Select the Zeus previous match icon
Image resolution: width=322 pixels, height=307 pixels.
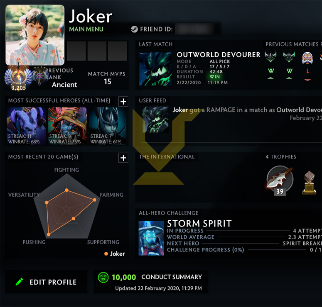tap(307, 58)
